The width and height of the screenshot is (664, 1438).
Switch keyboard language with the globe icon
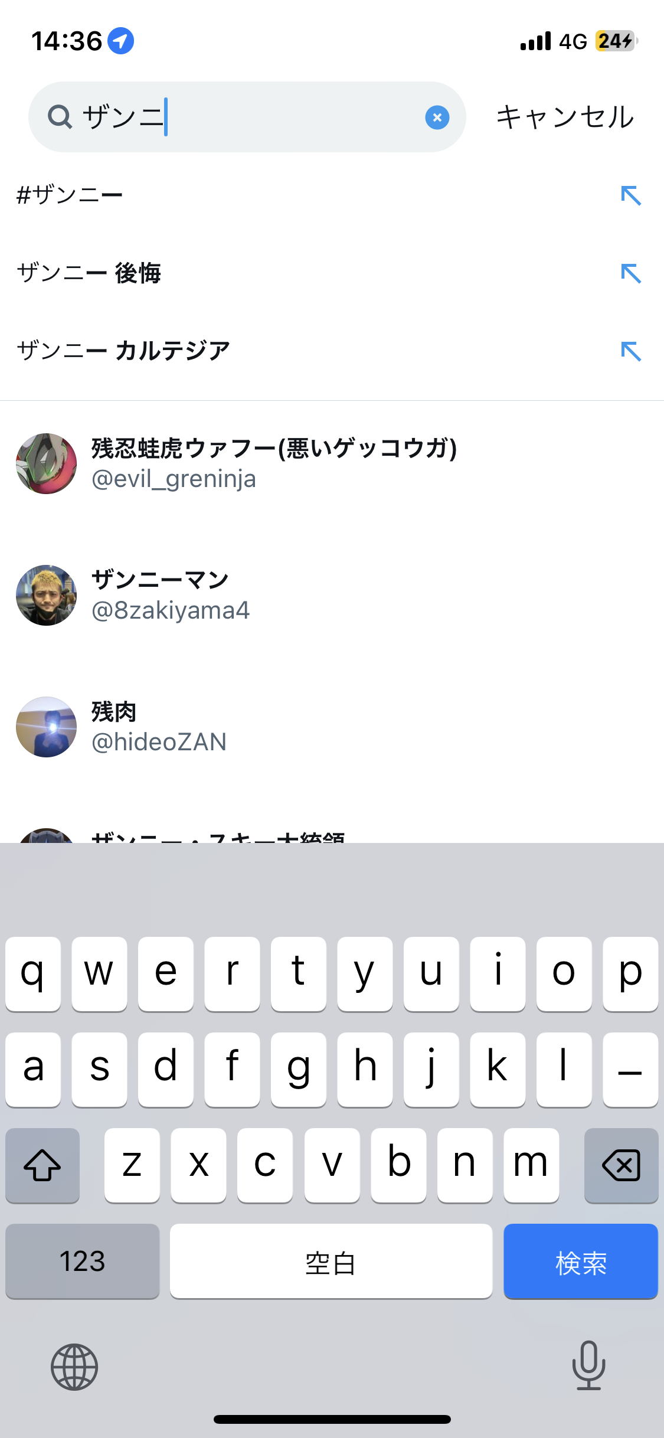(74, 1367)
